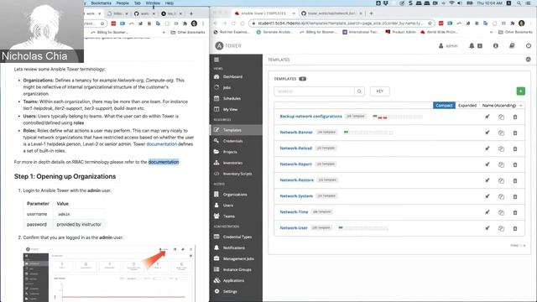Delete the Network-Restore template

514,181
